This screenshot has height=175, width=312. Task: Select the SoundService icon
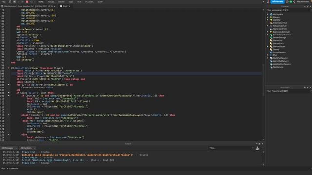271,52
